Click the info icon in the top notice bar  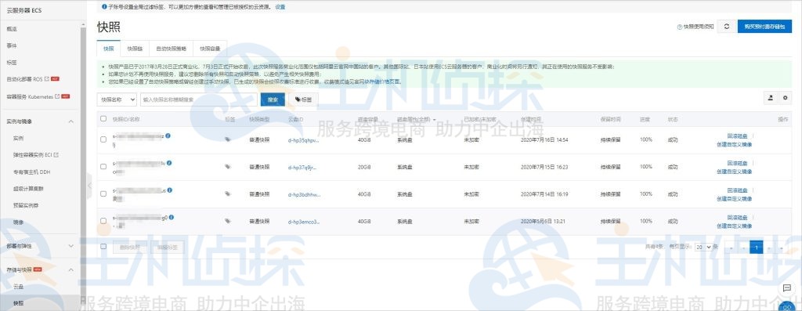104,6
